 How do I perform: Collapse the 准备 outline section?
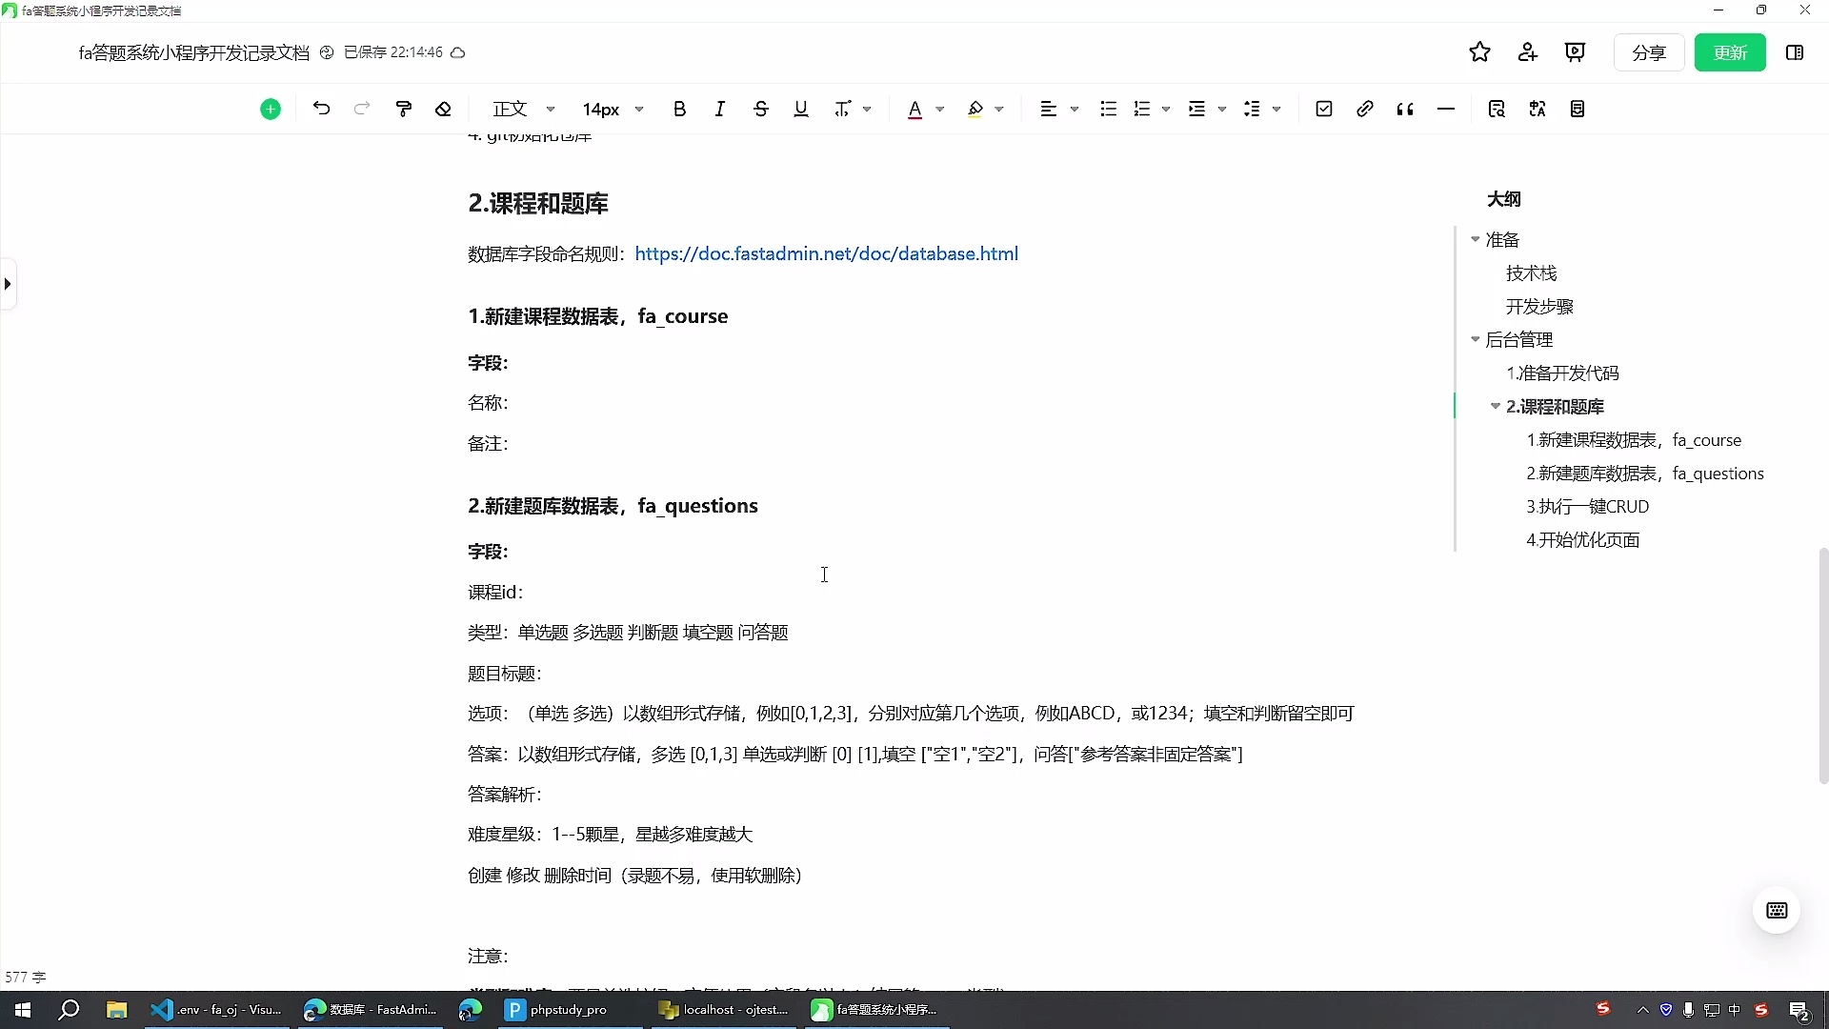coord(1476,239)
